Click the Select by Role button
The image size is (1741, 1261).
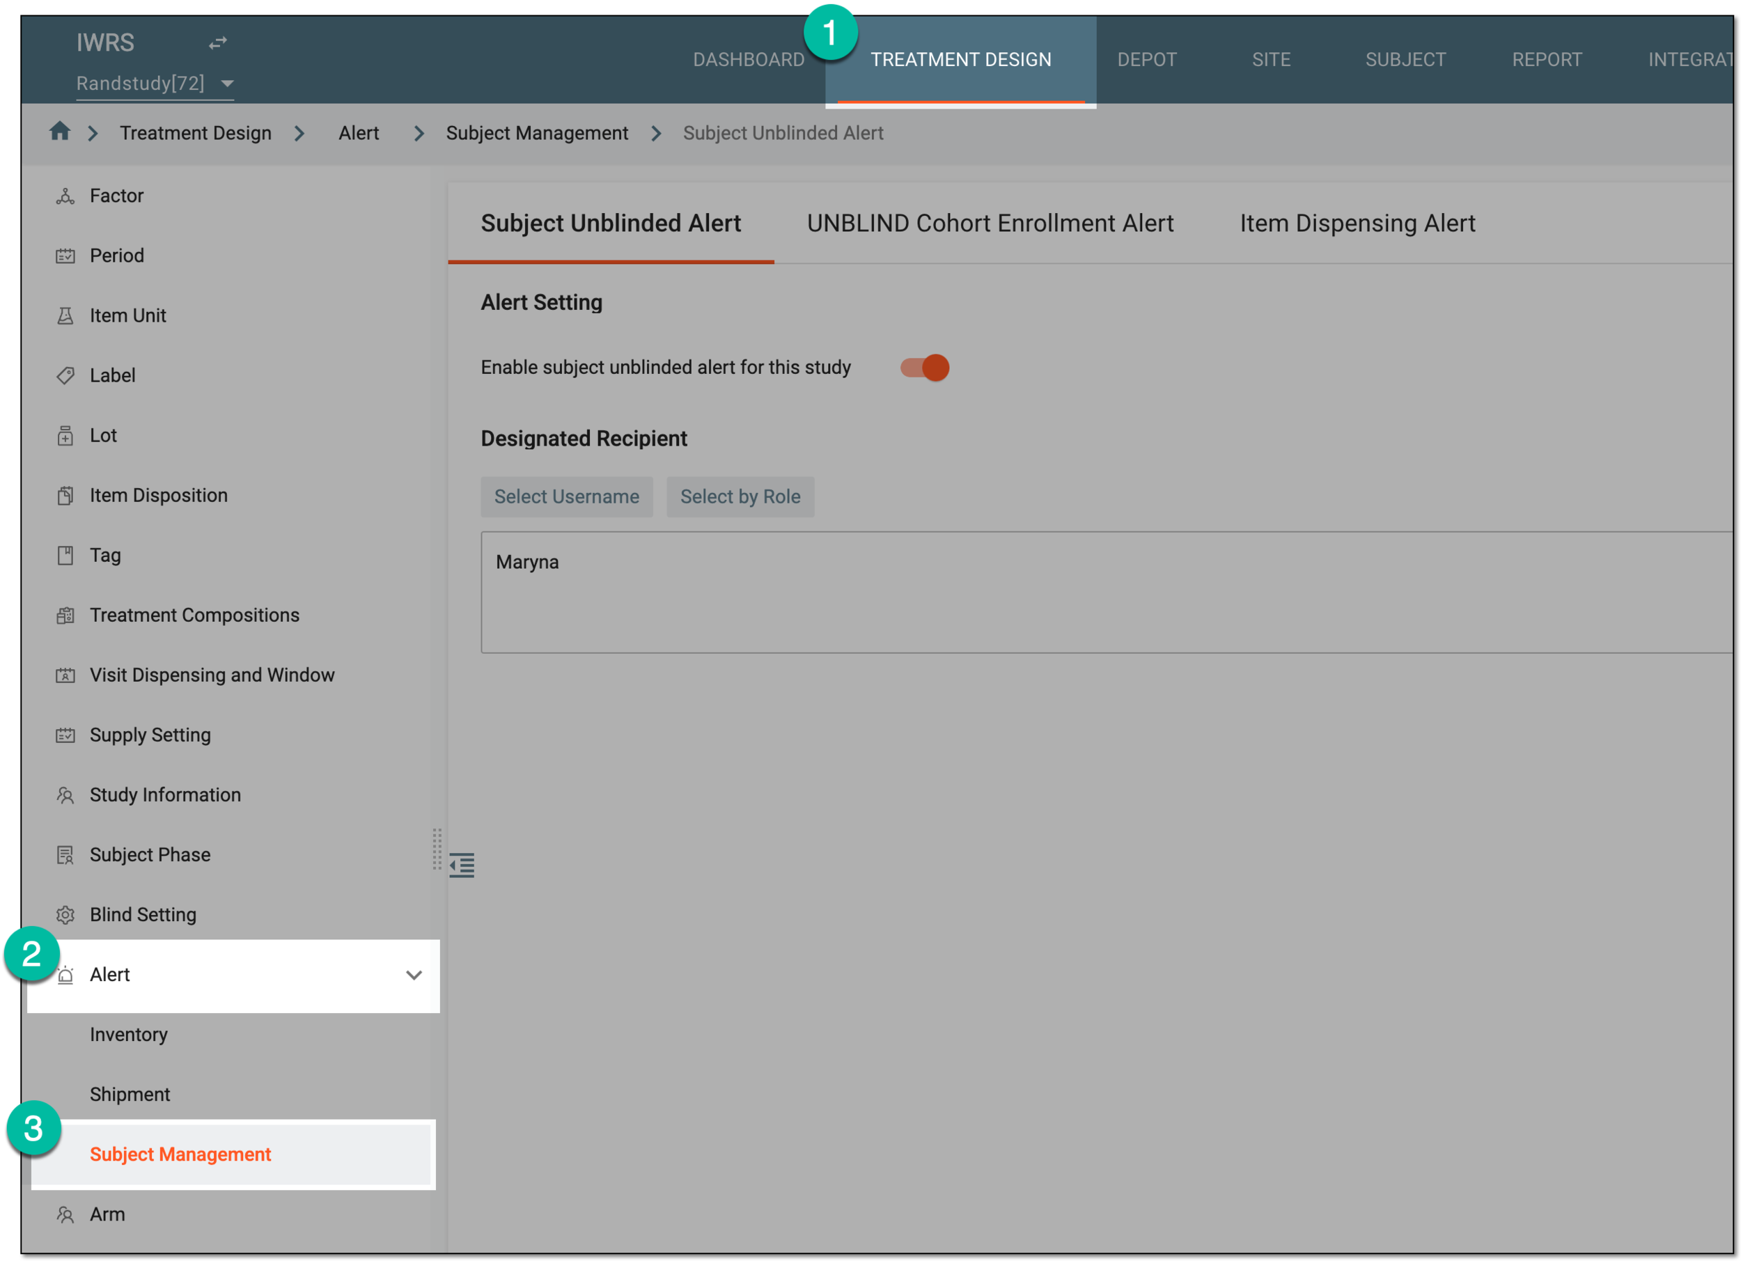click(740, 496)
